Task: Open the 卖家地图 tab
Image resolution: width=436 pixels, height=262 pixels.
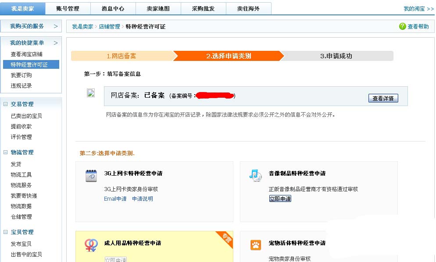Action: pyautogui.click(x=158, y=8)
